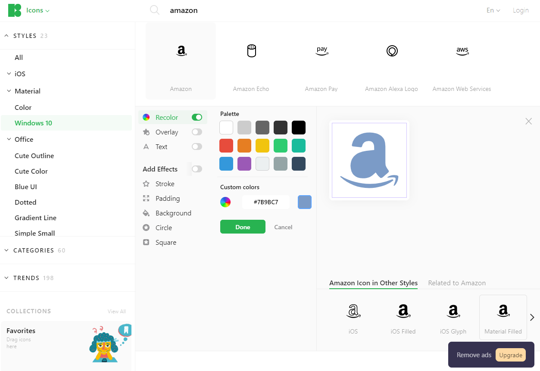This screenshot has width=540, height=371.
Task: Pick the black palette swatch
Action: point(299,128)
